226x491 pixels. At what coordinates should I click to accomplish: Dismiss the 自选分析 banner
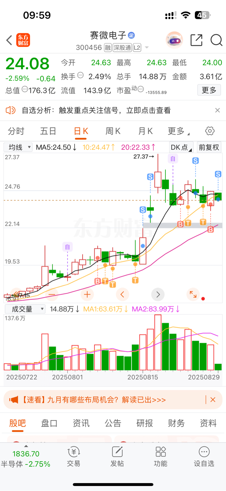coord(217,110)
